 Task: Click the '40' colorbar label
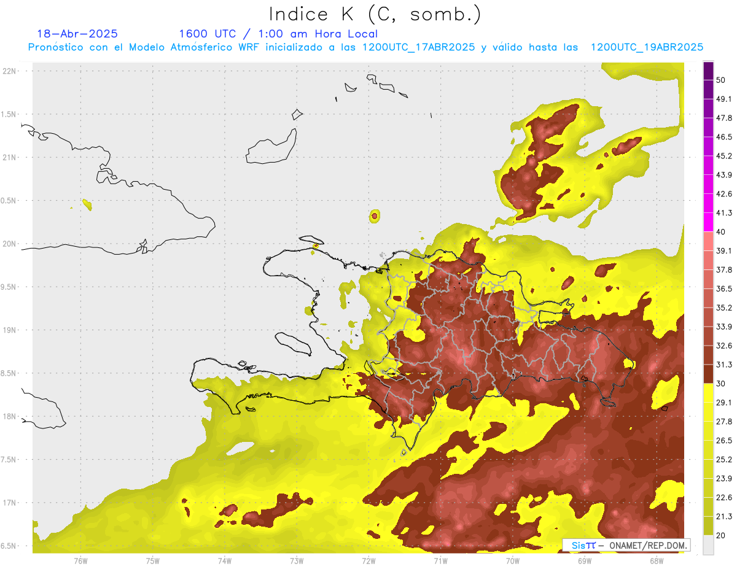(x=721, y=232)
